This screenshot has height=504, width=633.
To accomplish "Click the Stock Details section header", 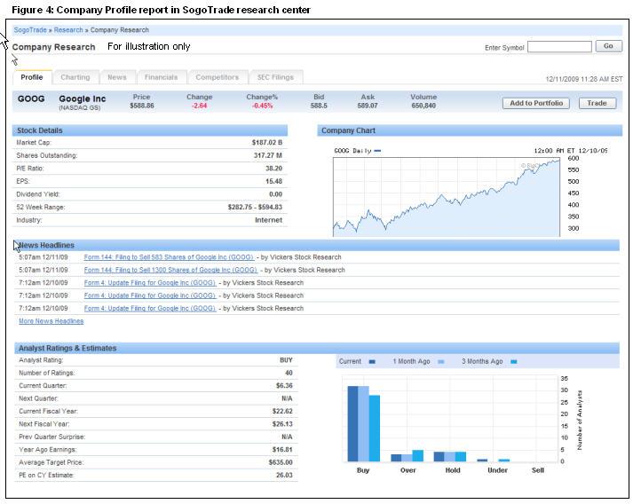I will click(x=150, y=130).
